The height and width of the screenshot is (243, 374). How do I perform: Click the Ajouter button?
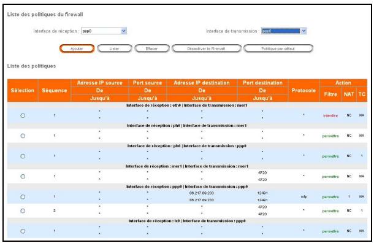[x=77, y=48]
